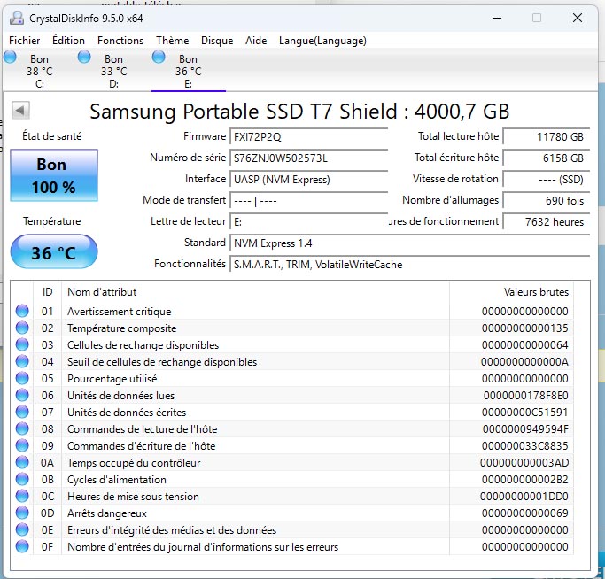This screenshot has height=579, width=605.
Task: Click the Firmware field FXI72P2Q
Action: [308, 136]
